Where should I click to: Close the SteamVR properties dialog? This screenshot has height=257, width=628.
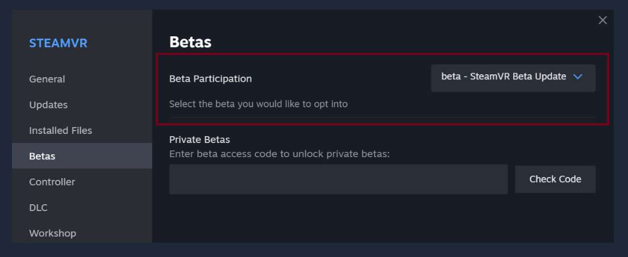602,20
